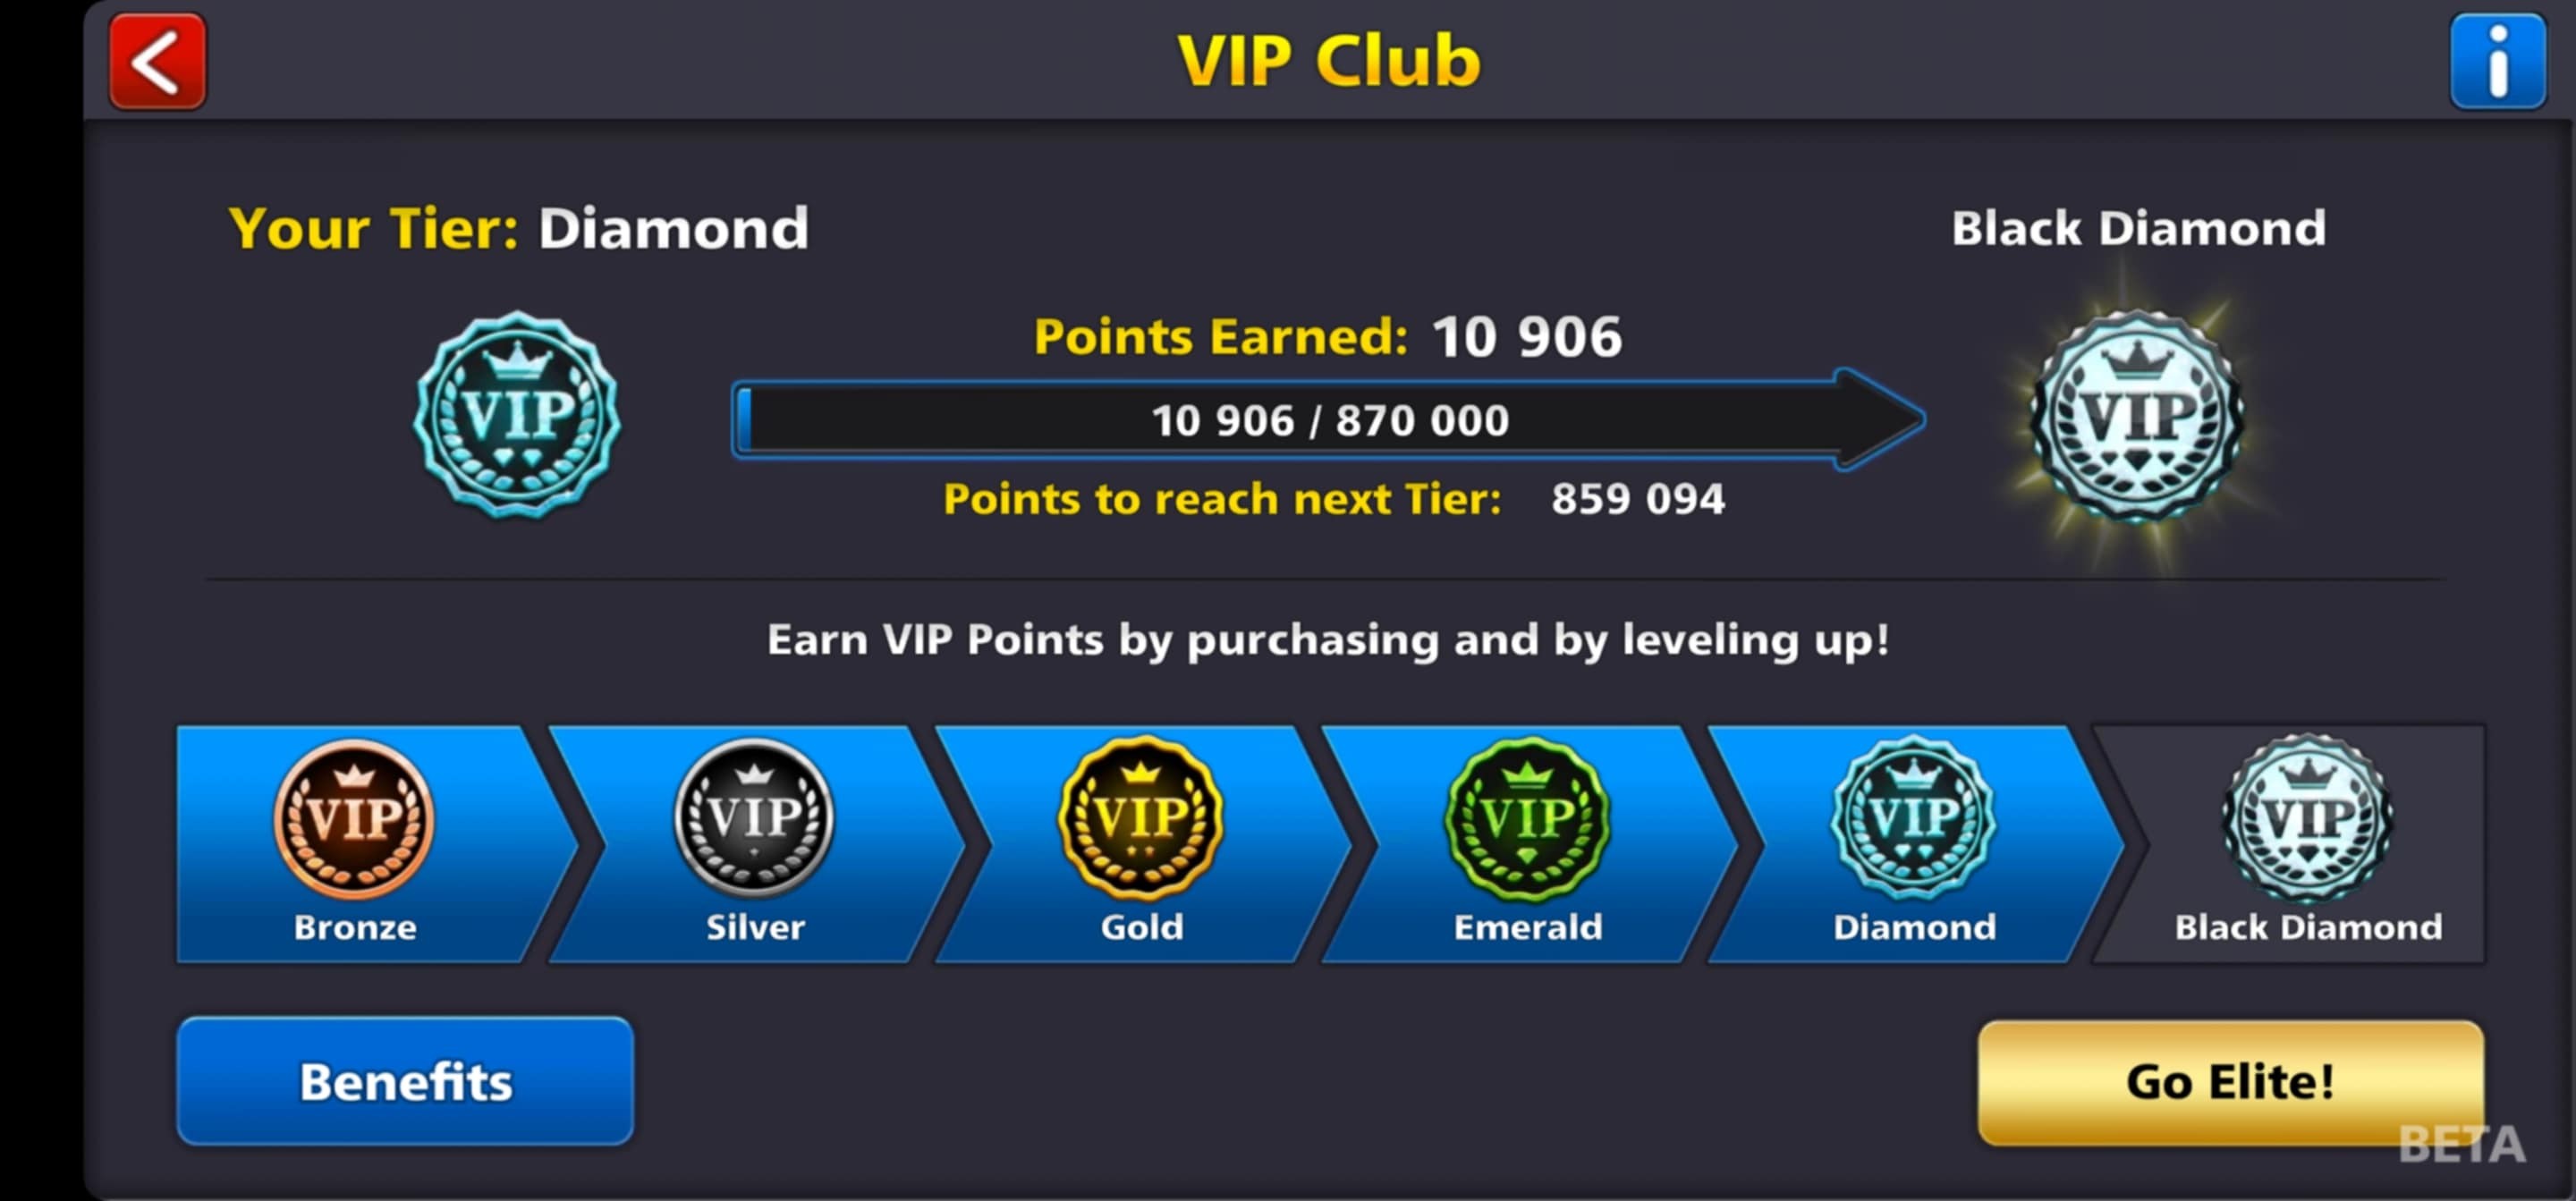Select the Black Diamond tier badge at bottom
2576x1201 pixels.
[2307, 818]
